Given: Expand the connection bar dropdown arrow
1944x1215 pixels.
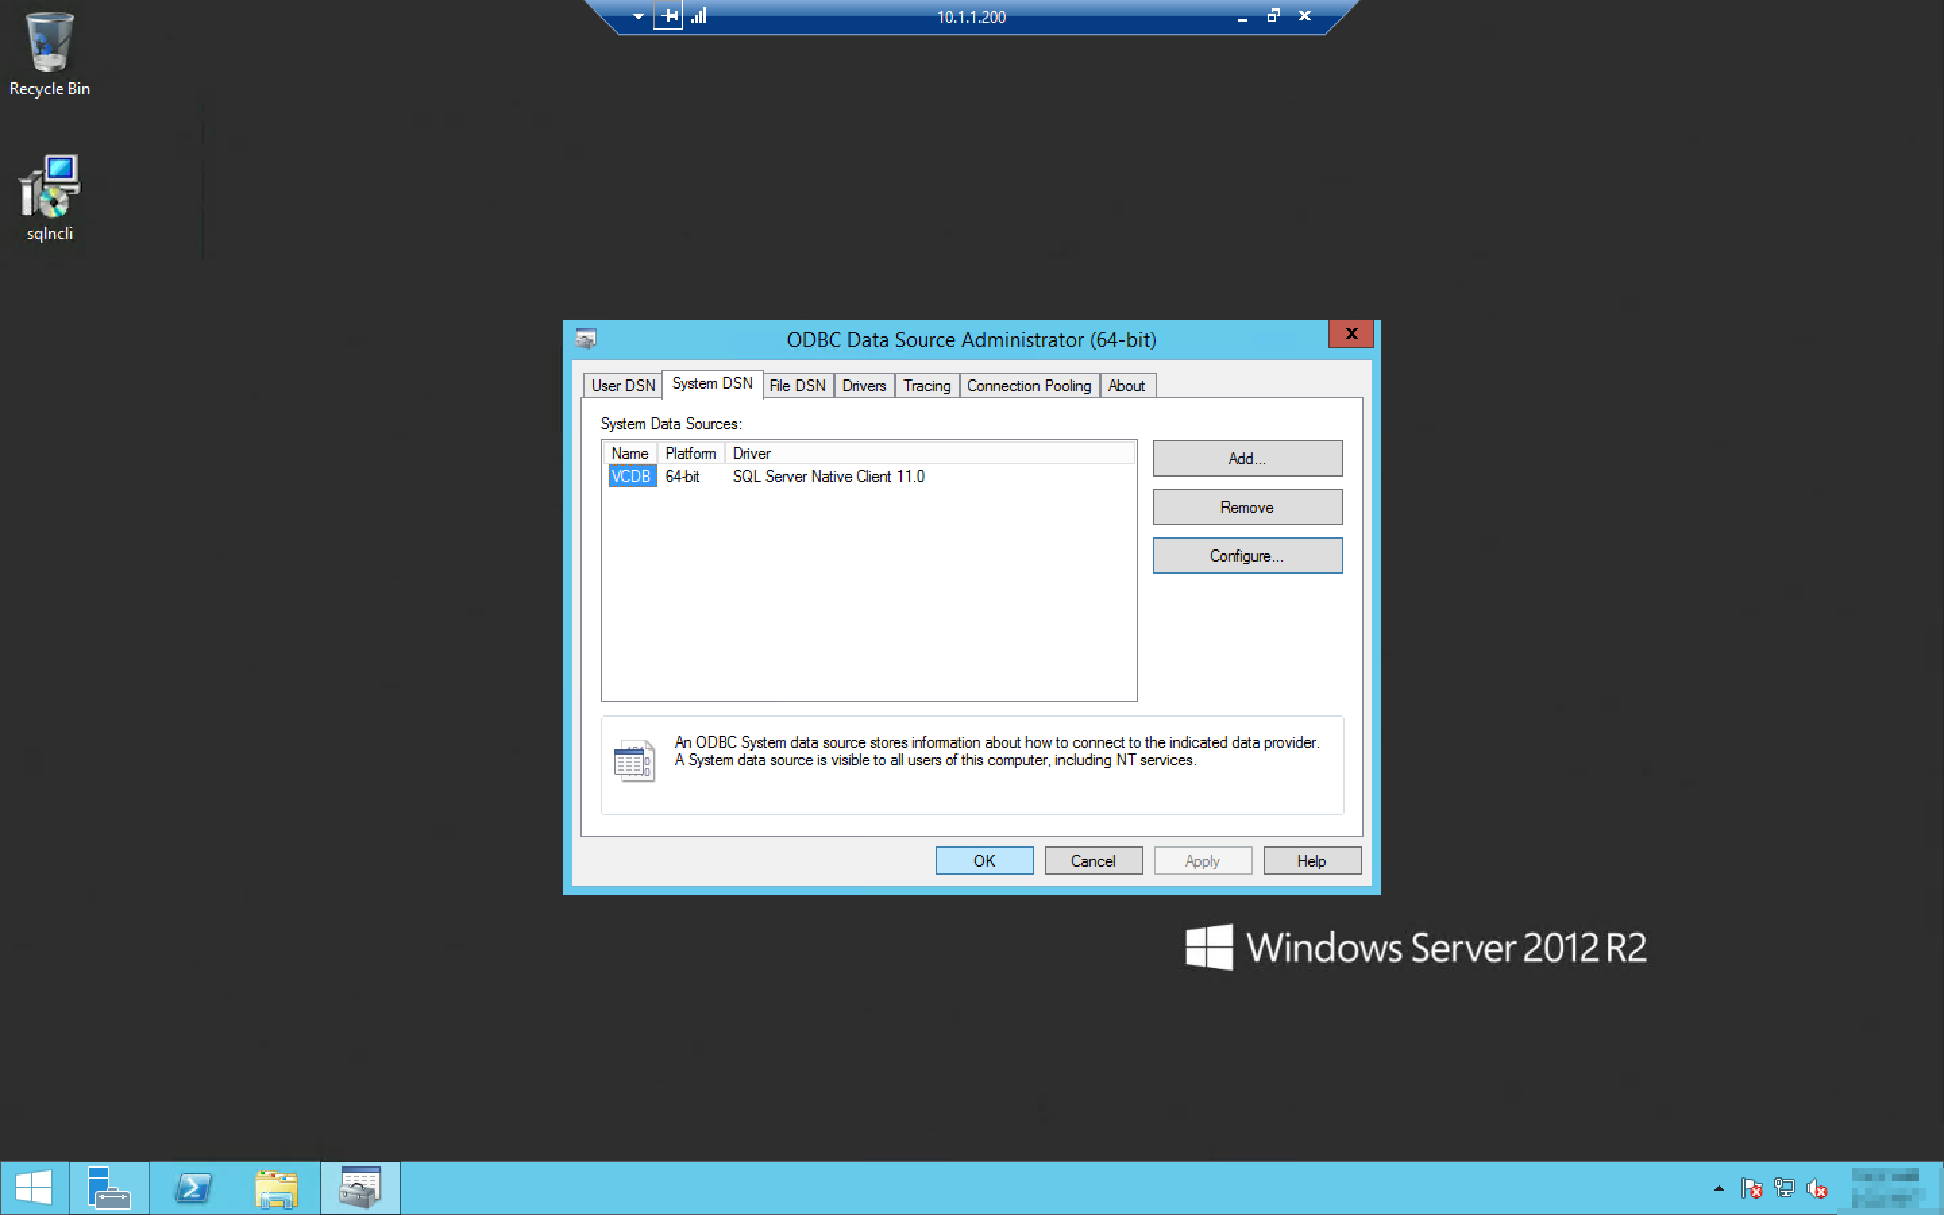Looking at the screenshot, I should (638, 16).
